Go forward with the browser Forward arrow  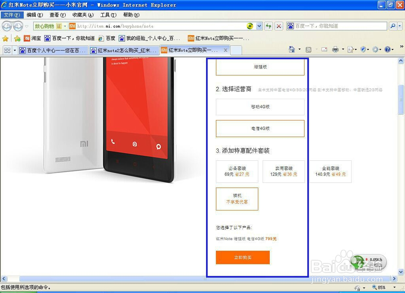pos(18,26)
